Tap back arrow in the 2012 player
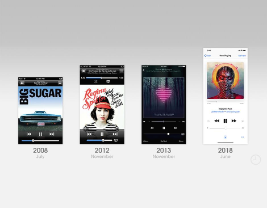This screenshot has height=208, width=267. [84, 71]
